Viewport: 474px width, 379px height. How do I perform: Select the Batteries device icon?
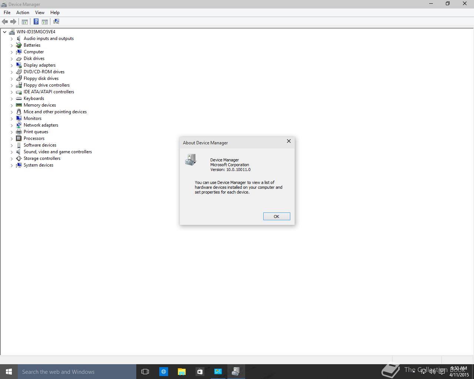[19, 45]
